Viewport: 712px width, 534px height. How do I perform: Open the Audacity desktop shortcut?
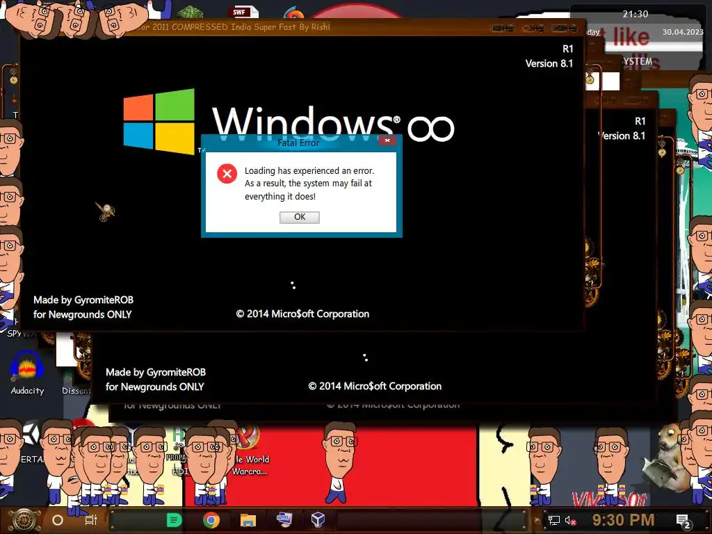point(27,373)
